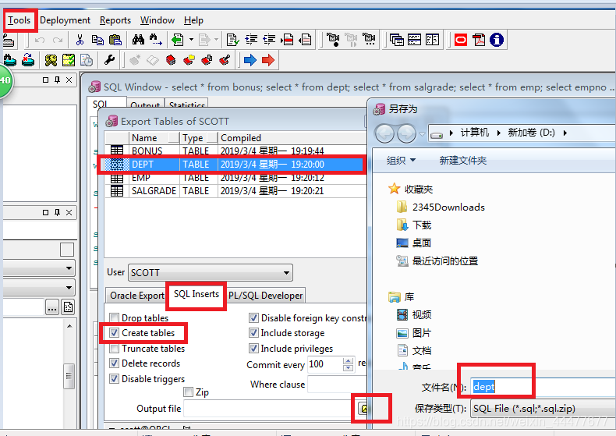Sort tables by Compiled column header
Screen dimensions: 616x436
point(292,138)
